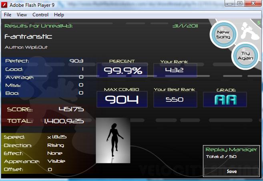Click the Adobe Flash Player logo icon
The height and width of the screenshot is (181, 263).
click(4, 5)
